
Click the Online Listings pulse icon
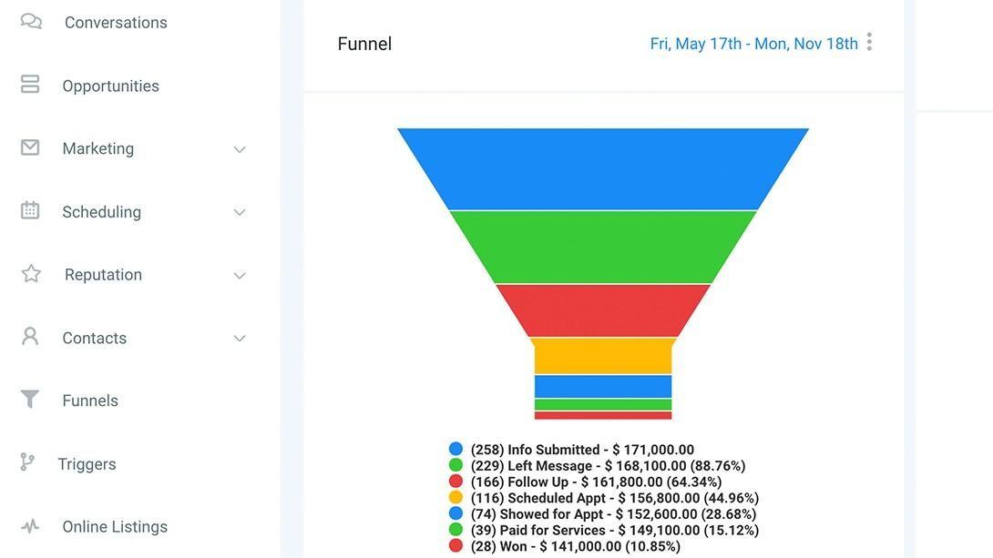(x=30, y=526)
